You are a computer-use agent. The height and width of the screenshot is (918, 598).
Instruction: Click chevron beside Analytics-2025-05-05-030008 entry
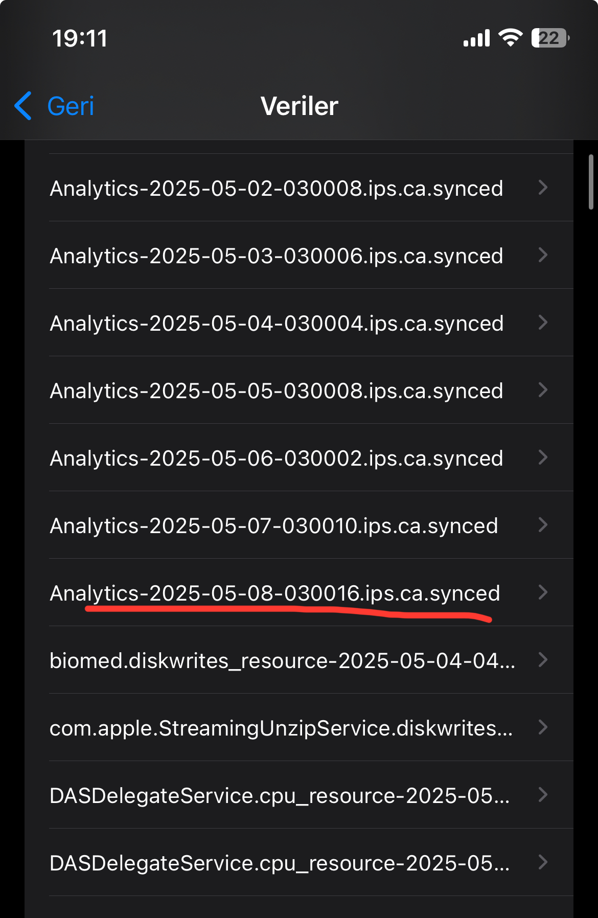(x=543, y=390)
